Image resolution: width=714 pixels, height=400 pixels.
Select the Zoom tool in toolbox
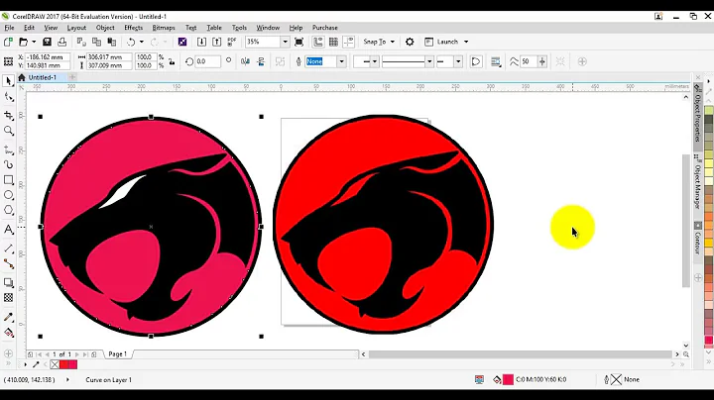pyautogui.click(x=8, y=131)
